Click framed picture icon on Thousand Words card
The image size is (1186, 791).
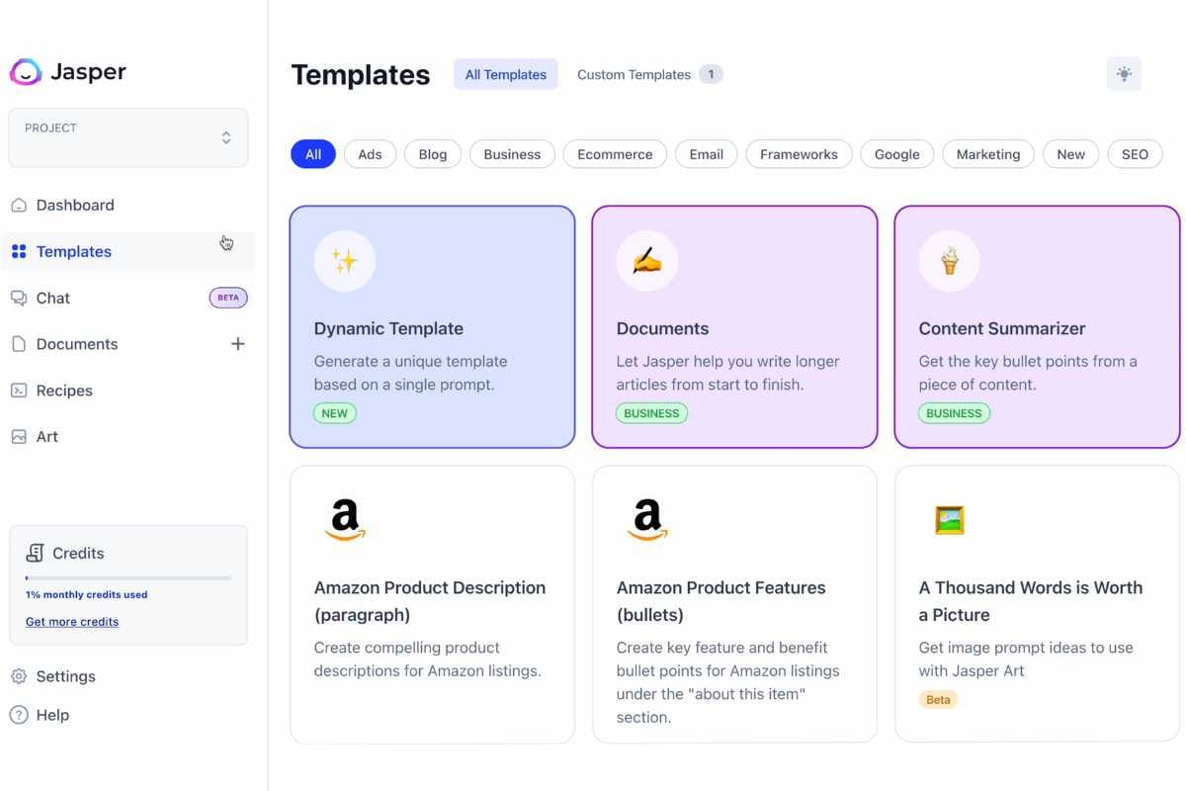tap(950, 520)
